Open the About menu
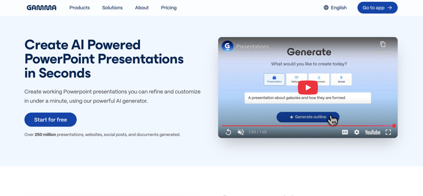The image size is (423, 196). tap(142, 7)
